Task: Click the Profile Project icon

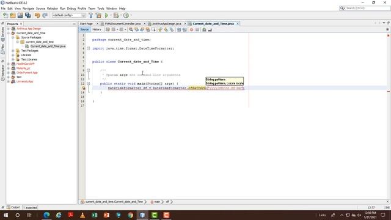Action: click(x=126, y=15)
